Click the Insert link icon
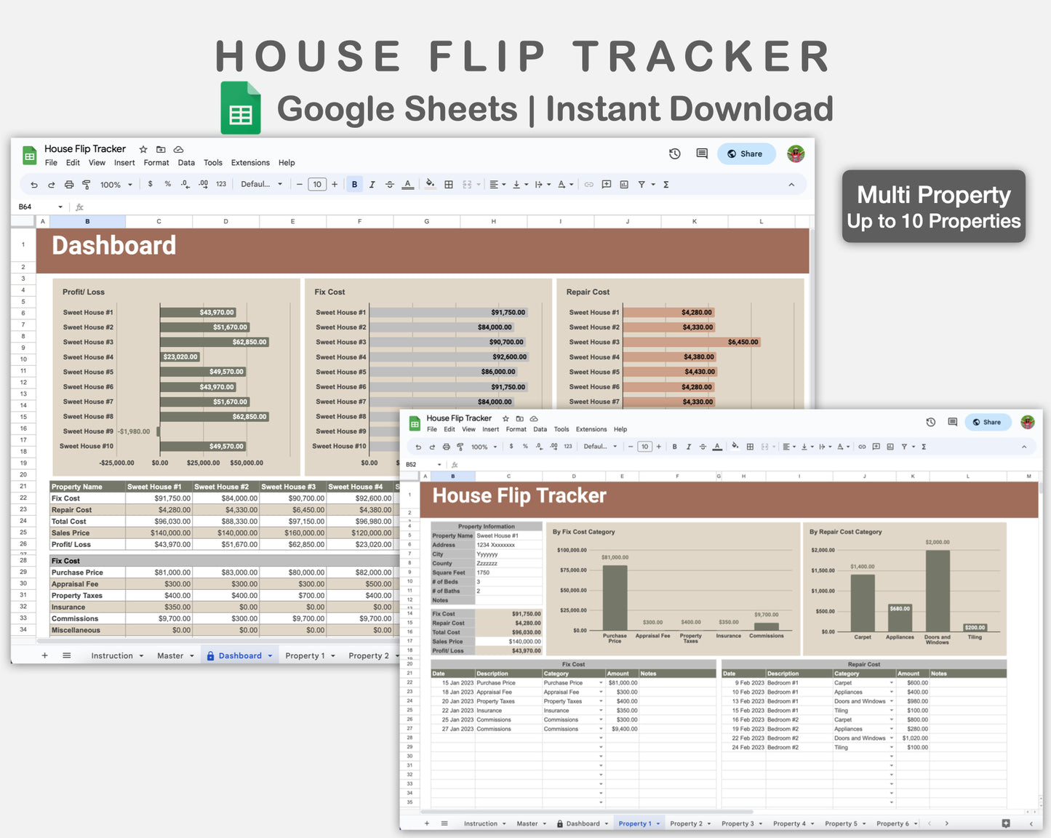This screenshot has height=838, width=1051. coord(588,184)
